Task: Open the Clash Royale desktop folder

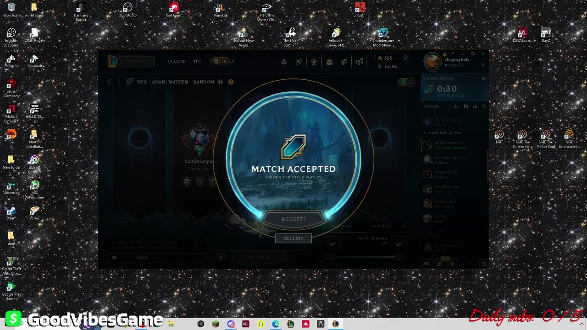Action: [34, 35]
